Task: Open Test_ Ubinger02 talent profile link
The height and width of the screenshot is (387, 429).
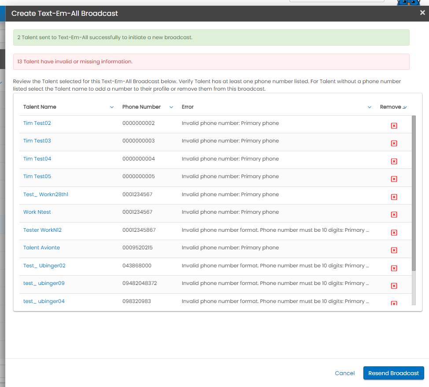Action: tap(44, 266)
